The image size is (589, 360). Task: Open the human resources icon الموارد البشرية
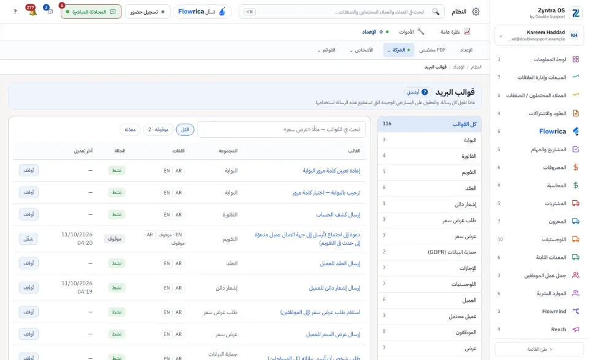(x=576, y=293)
